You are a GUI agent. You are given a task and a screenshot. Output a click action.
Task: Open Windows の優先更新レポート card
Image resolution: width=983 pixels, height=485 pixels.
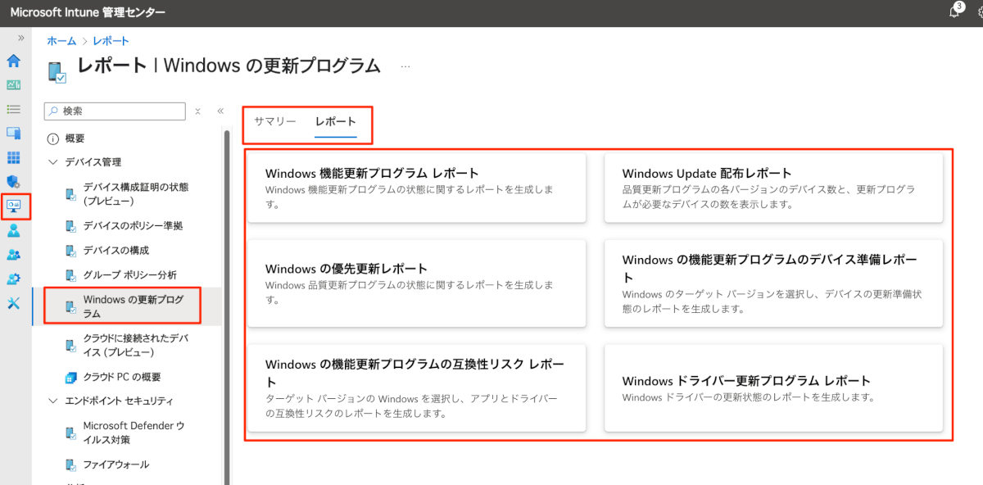[417, 283]
